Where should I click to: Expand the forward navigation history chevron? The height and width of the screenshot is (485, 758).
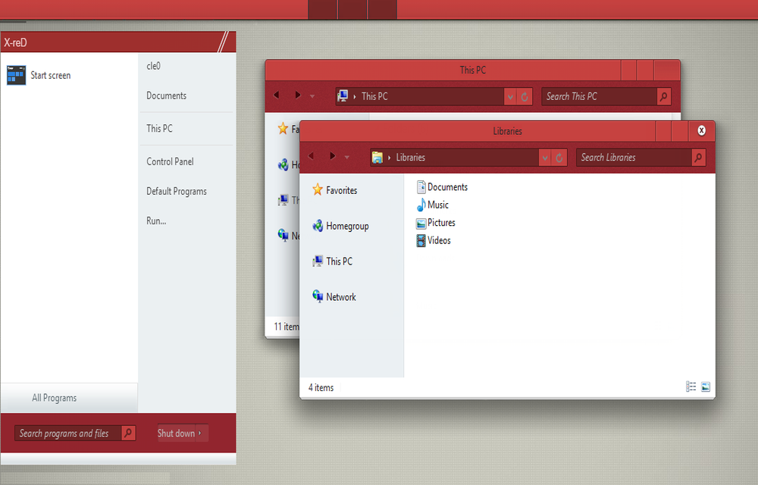(x=346, y=157)
